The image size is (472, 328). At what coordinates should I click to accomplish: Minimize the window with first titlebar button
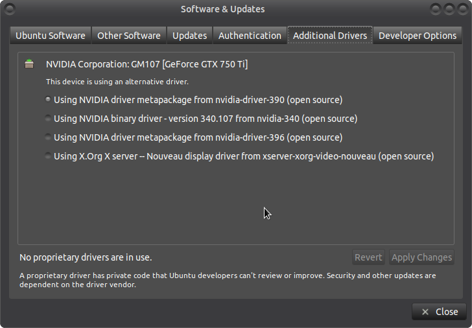(x=435, y=9)
